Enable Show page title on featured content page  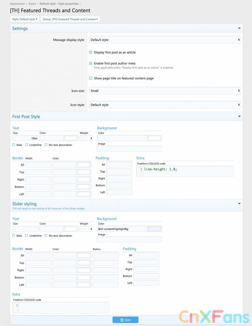click(90, 78)
